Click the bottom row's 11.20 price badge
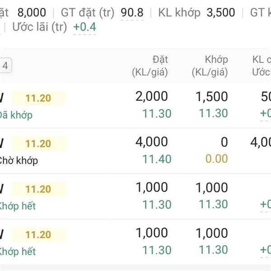Image resolution: width=271 pixels, height=271 pixels. 38,235
